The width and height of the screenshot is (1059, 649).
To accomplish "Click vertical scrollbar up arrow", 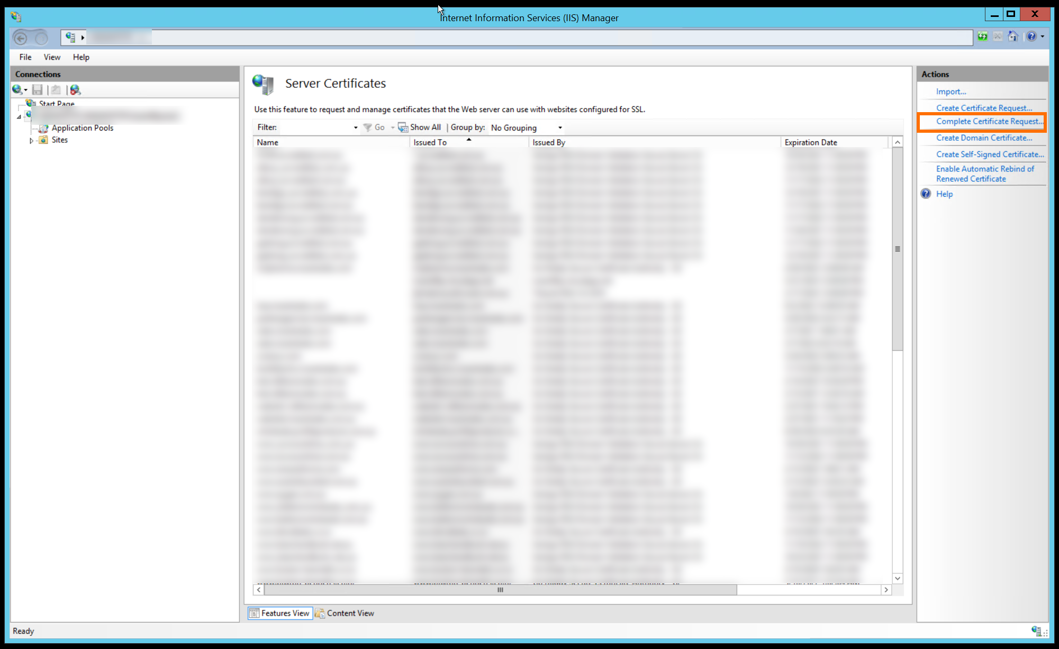I will [x=898, y=142].
